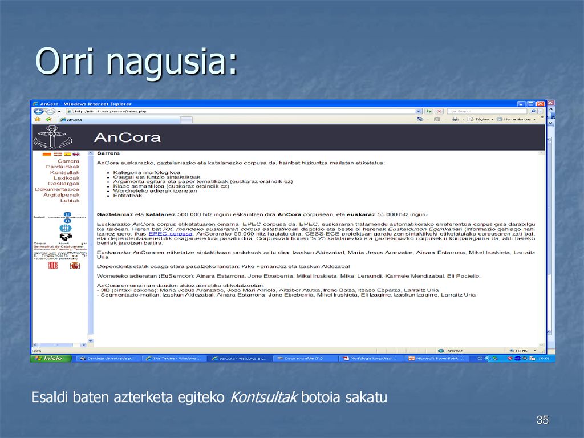This screenshot has width=584, height=438.
Task: Switch to Microsoft PowerPoint taskbar window
Action: click(x=437, y=358)
